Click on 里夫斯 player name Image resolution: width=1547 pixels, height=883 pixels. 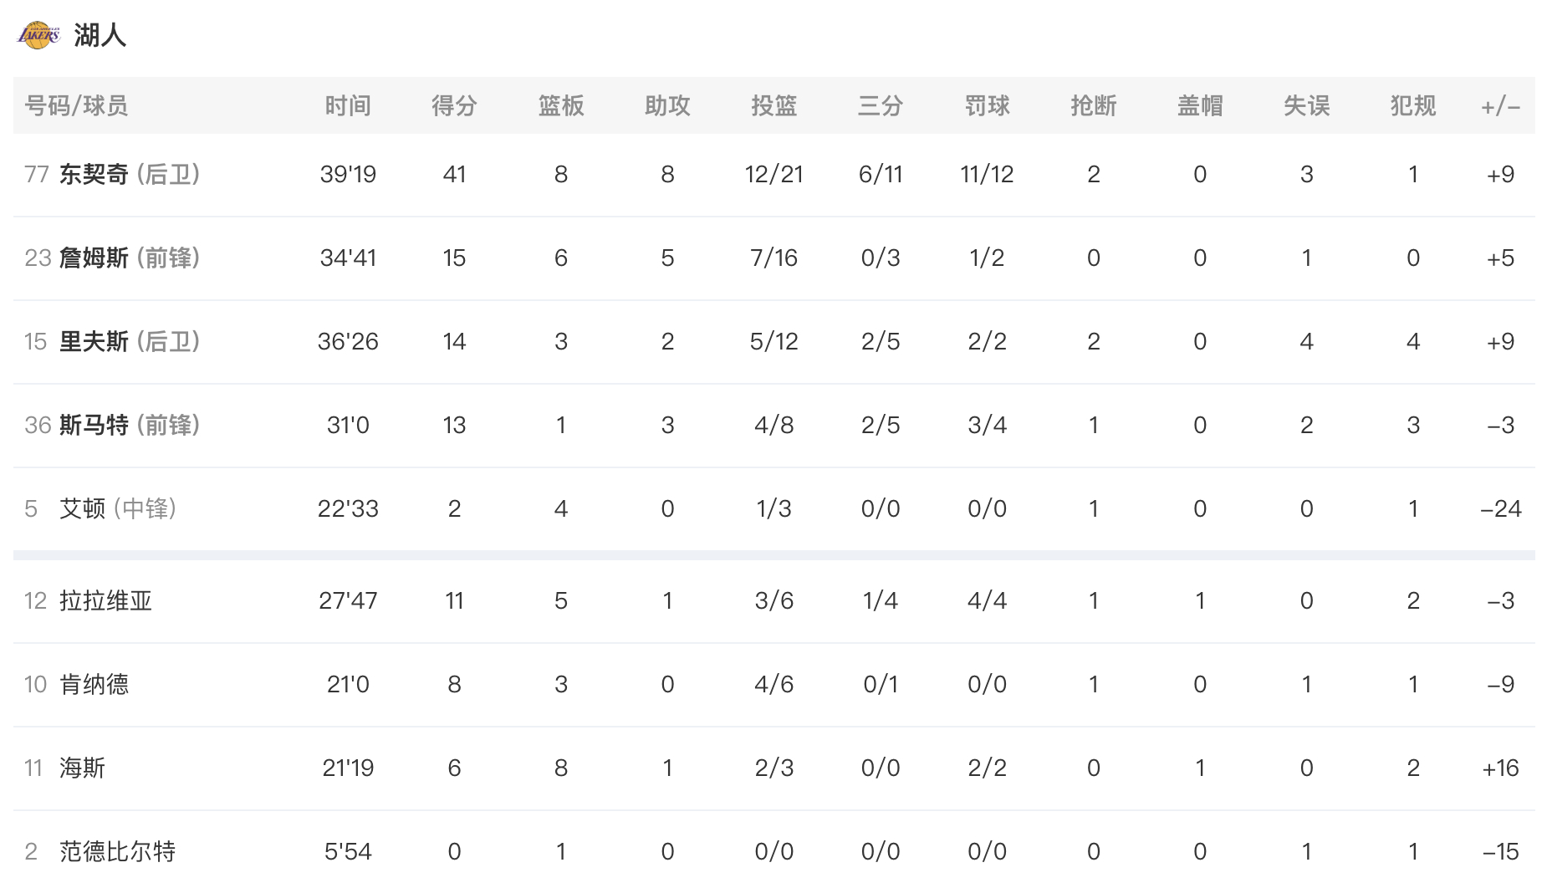click(x=94, y=341)
